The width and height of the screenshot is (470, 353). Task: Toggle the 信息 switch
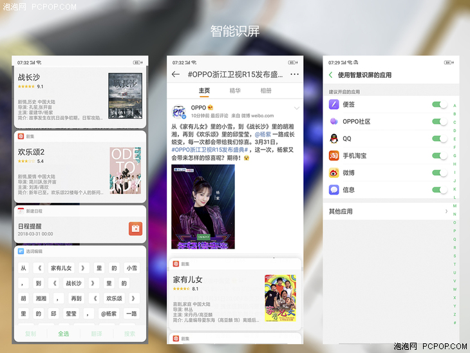click(x=440, y=190)
